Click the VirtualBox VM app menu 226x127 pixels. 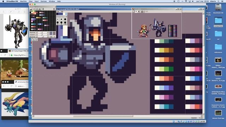pyautogui.click(x=12, y=1)
